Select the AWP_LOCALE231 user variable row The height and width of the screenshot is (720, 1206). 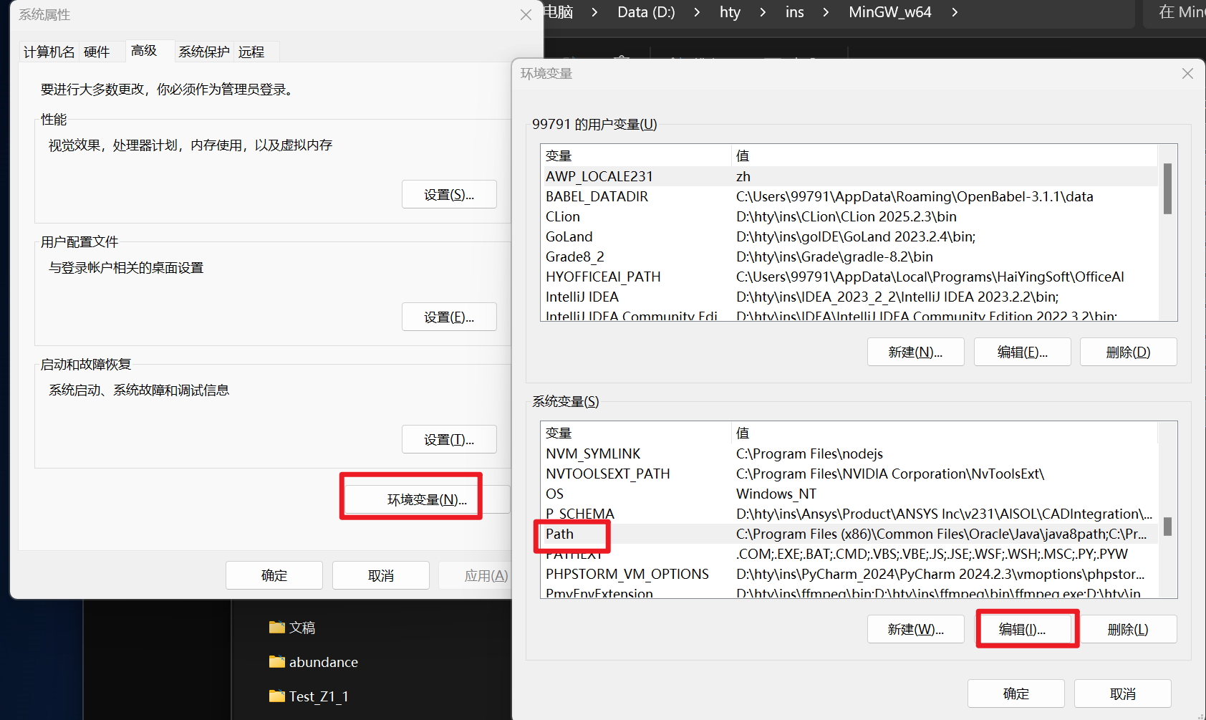[849, 176]
